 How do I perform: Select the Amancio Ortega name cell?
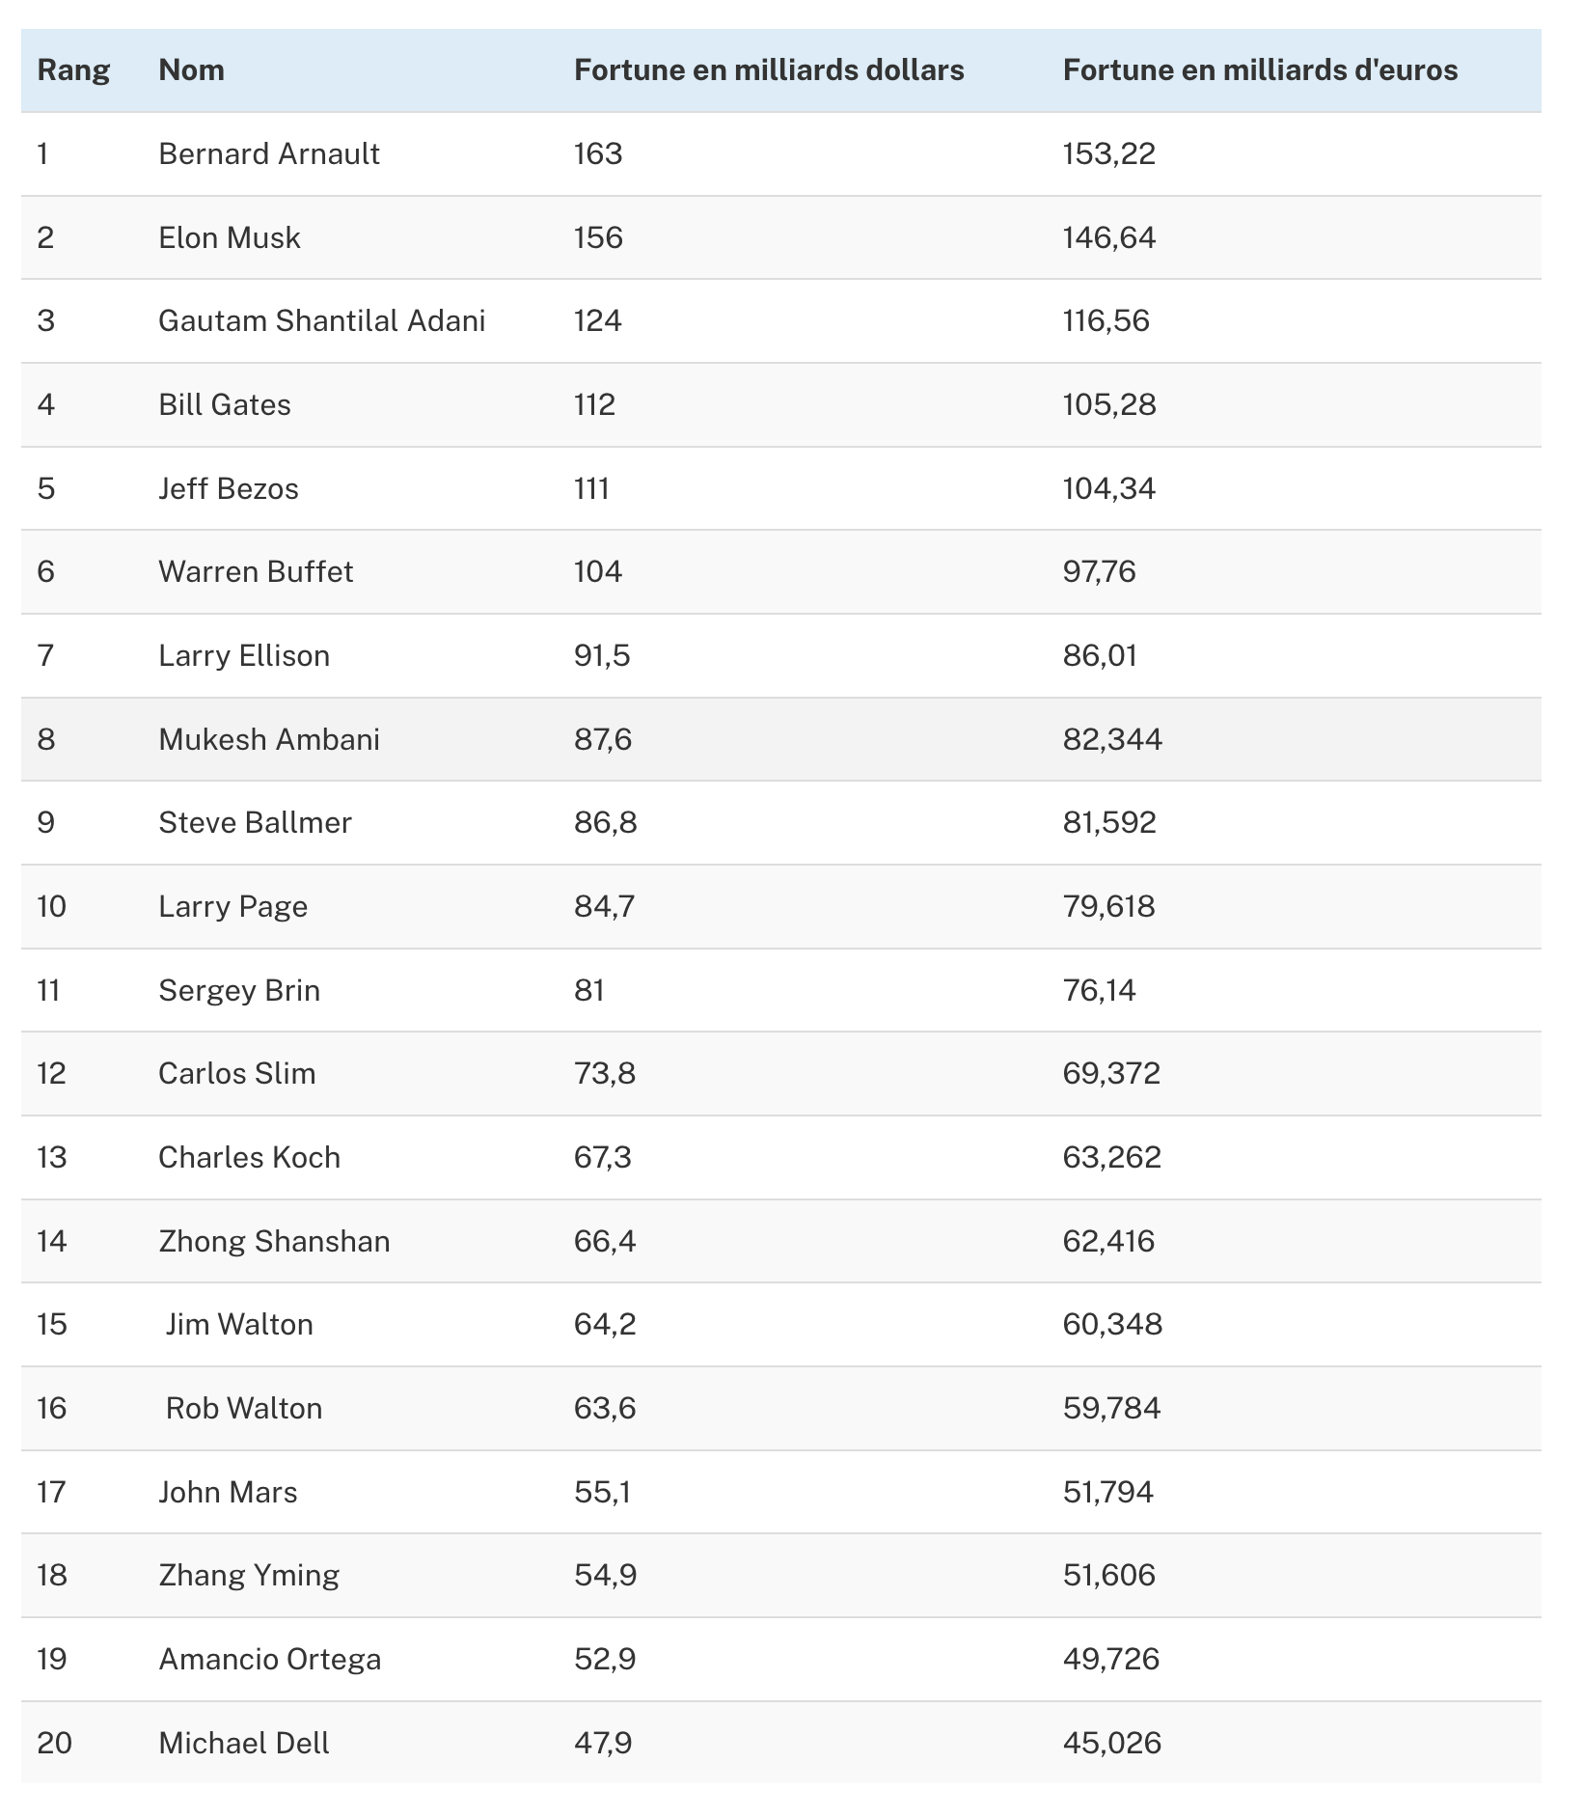[270, 1660]
